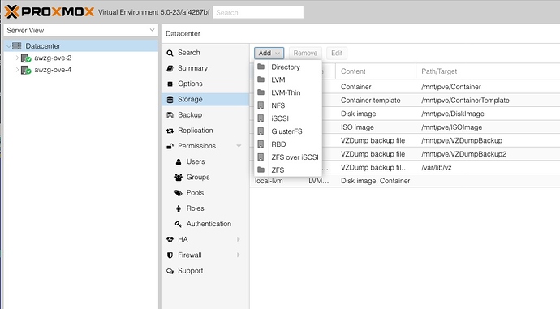Click the Replication arrows icon

[170, 131]
